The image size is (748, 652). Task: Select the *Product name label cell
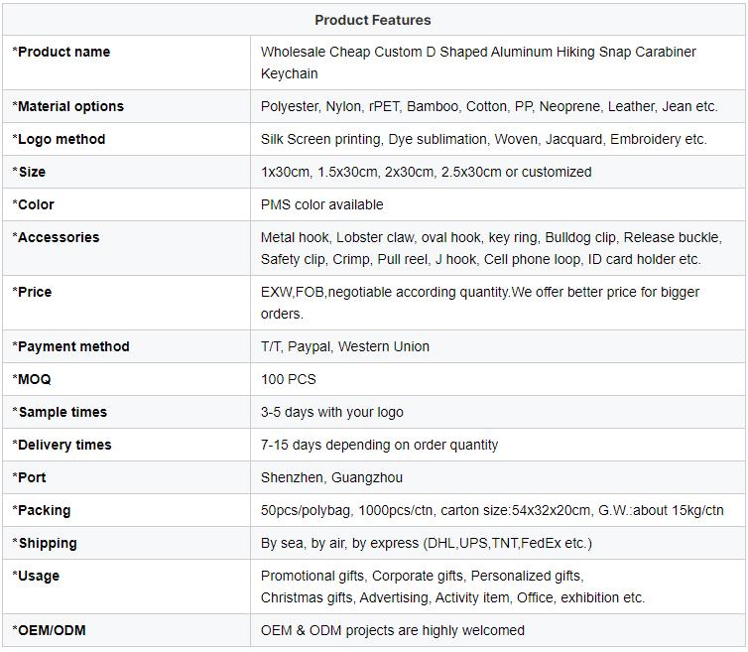(x=62, y=52)
